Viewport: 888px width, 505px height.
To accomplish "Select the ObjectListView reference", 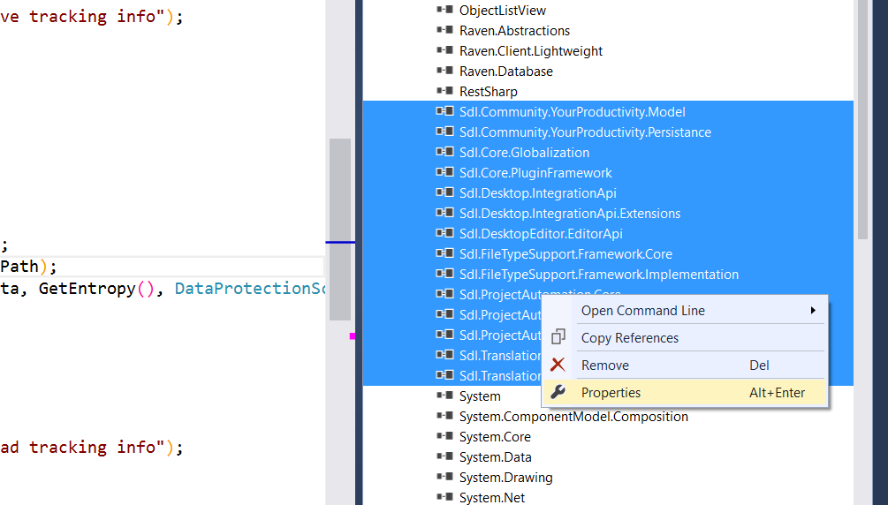I will point(503,11).
